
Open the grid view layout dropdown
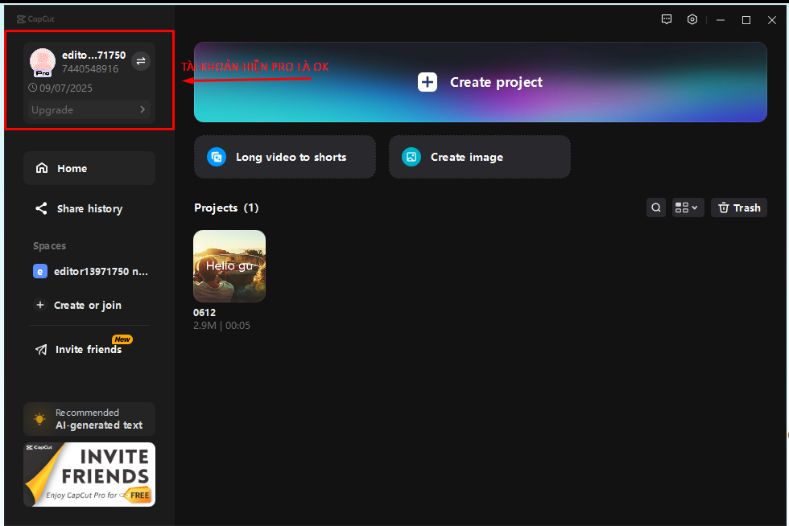coord(688,208)
